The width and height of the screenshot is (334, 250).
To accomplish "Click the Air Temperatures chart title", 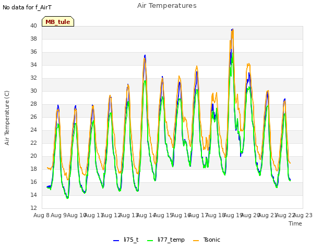I will [167, 6].
